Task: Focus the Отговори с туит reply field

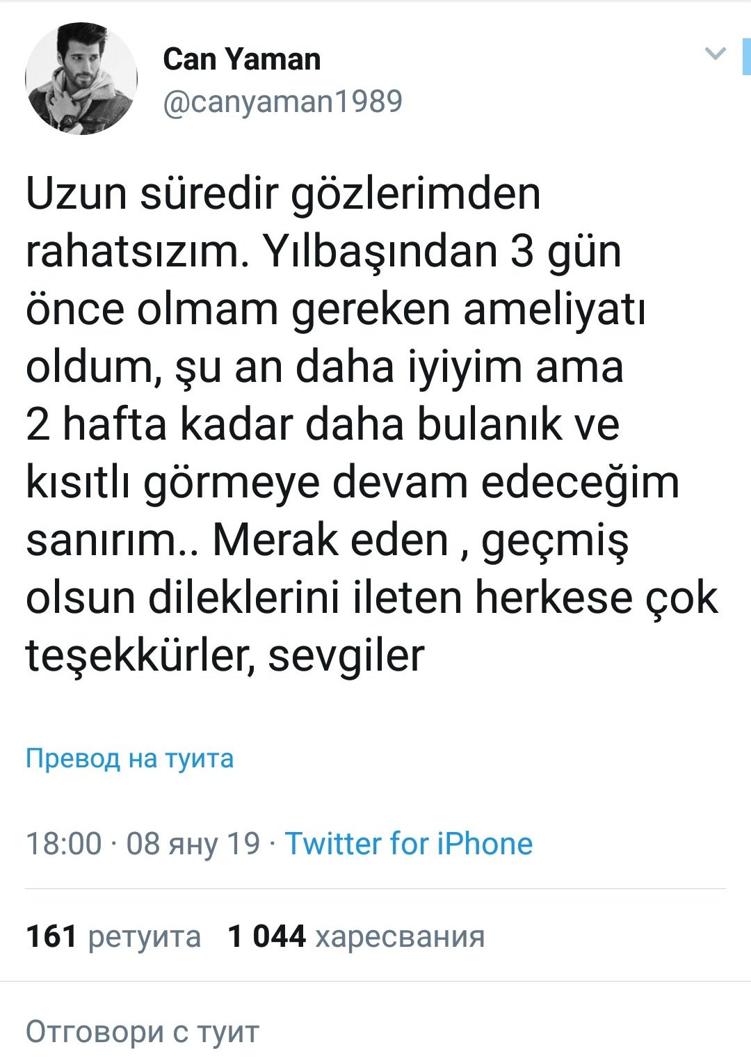Action: point(143,1031)
